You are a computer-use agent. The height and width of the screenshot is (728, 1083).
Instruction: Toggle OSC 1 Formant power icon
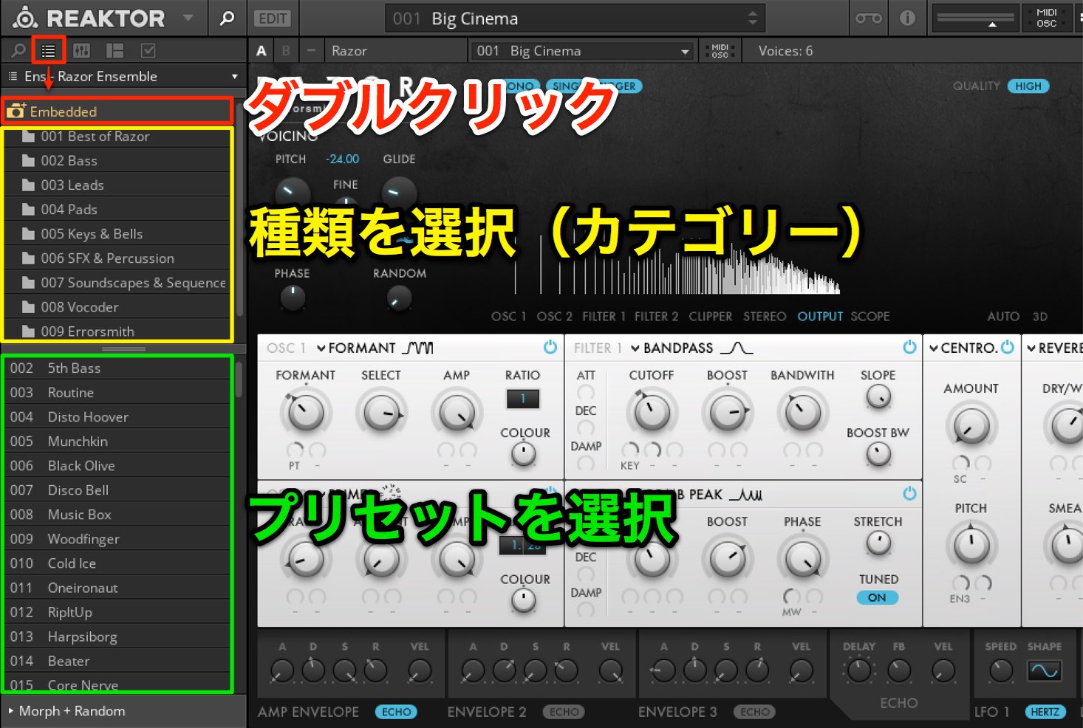click(x=550, y=347)
